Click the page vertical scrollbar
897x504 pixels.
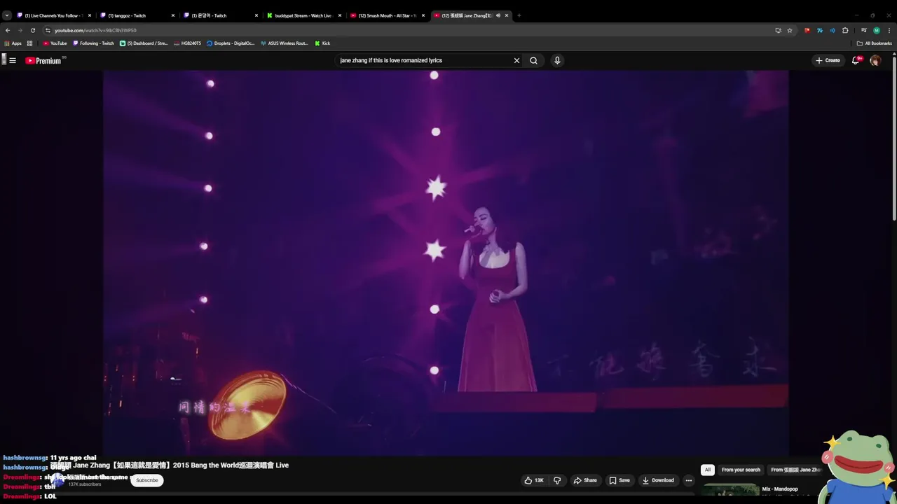(x=893, y=140)
